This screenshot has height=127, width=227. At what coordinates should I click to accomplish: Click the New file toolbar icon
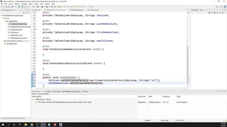point(2,7)
